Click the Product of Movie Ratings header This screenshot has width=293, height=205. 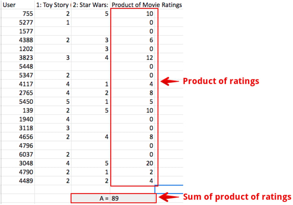click(x=146, y=5)
